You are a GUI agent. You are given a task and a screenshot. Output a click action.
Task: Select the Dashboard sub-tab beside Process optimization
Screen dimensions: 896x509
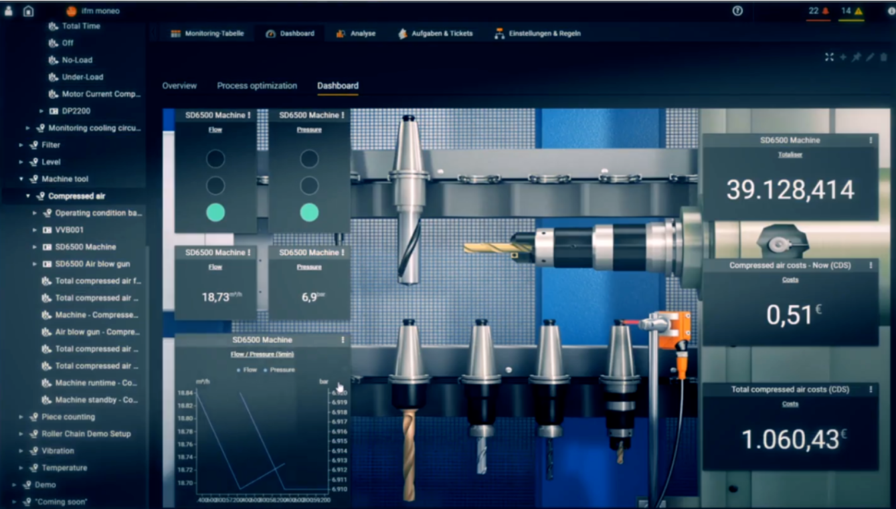(338, 86)
